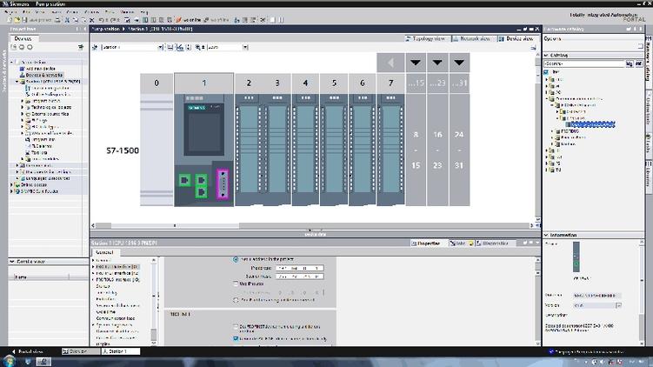
Task: Select the General tab in properties
Action: click(x=104, y=252)
